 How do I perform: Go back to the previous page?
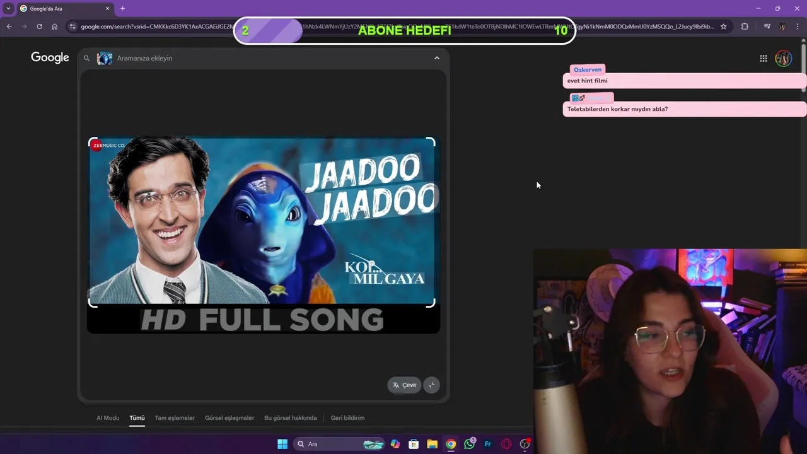point(9,26)
